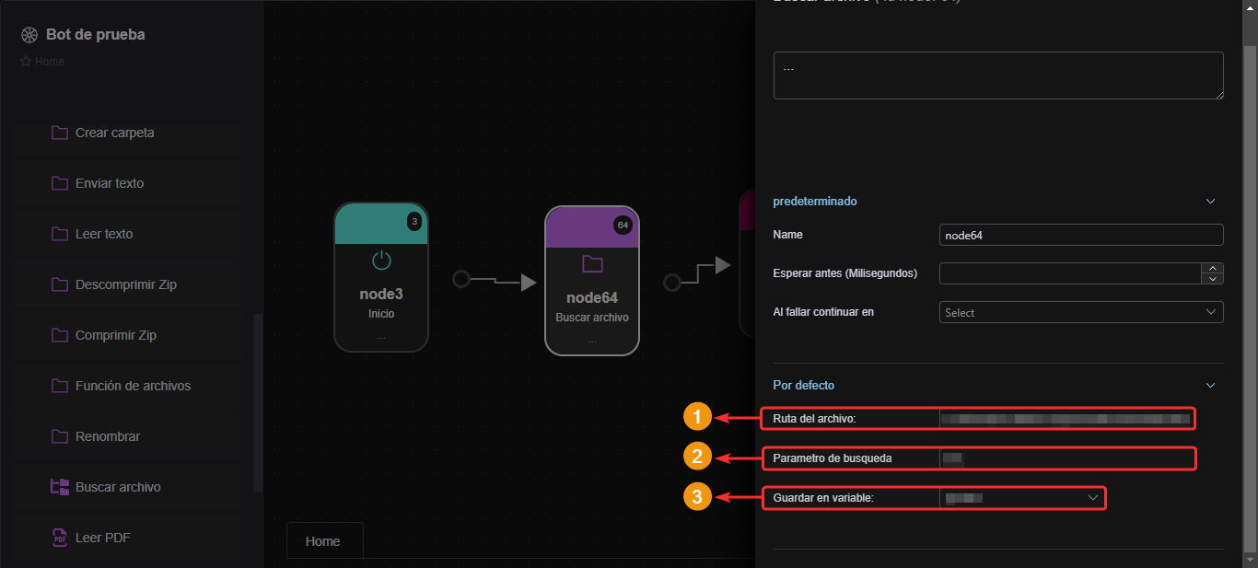The height and width of the screenshot is (568, 1258).
Task: Click the badge 3 on node3
Action: [414, 221]
